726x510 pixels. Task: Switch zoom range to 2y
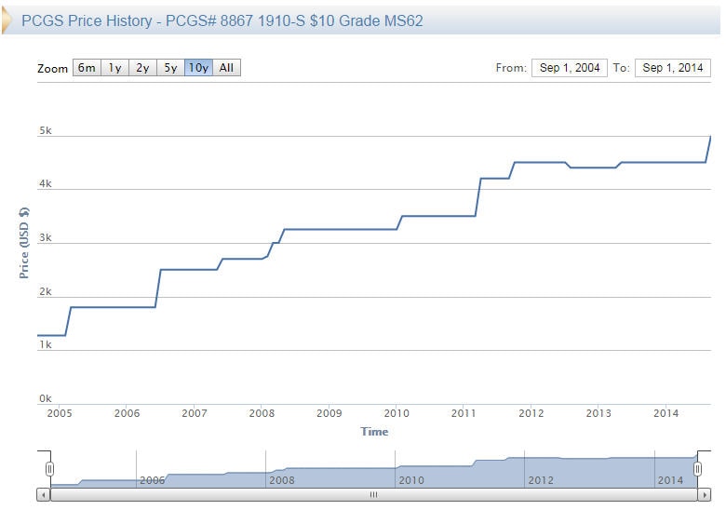142,68
